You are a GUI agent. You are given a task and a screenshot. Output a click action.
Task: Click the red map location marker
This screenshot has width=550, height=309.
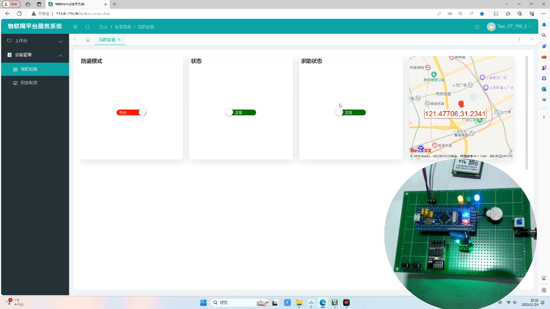click(x=461, y=104)
